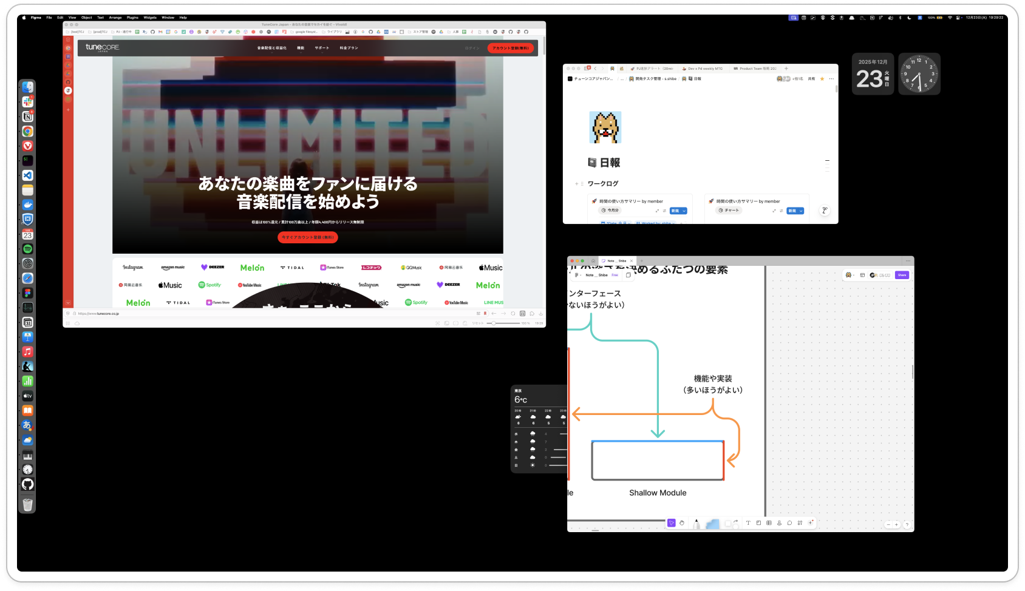1025x591 pixels.
Task: Open the Arrange menu in menu bar
Action: coord(115,18)
